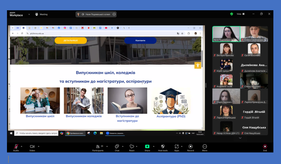Click the green encryption shield icon
This screenshot has height=164, width=281.
[232, 14]
